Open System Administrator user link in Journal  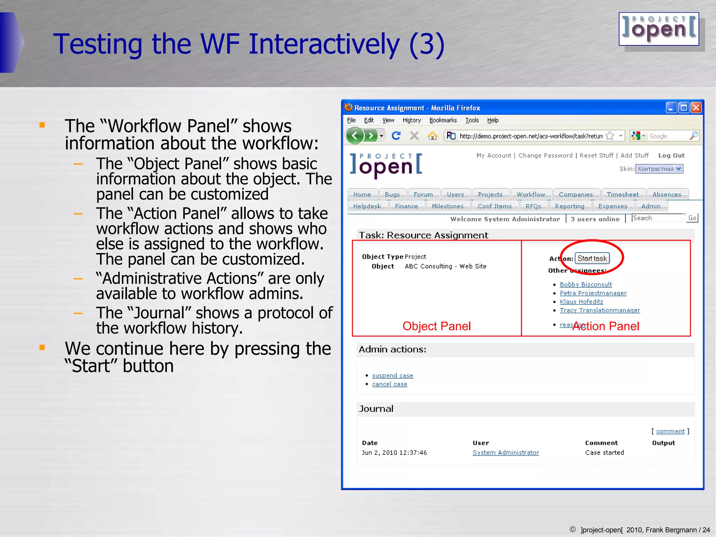point(506,453)
